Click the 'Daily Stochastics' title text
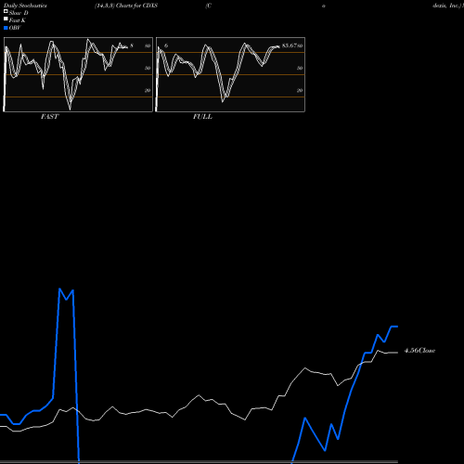464x464 pixels. [25, 6]
